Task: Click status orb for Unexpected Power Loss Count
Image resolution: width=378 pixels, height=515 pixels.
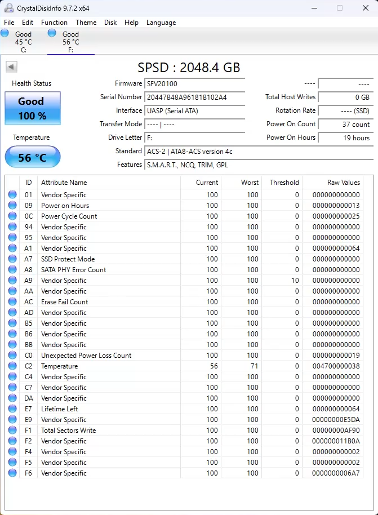Action: (12, 356)
